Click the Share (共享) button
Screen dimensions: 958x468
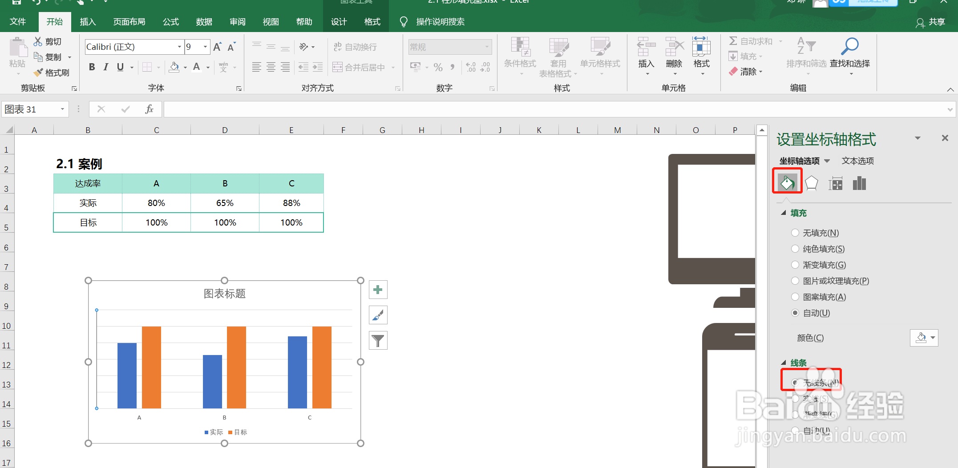click(931, 22)
